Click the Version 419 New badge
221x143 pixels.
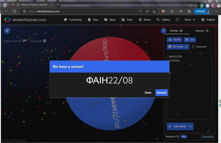184,137
